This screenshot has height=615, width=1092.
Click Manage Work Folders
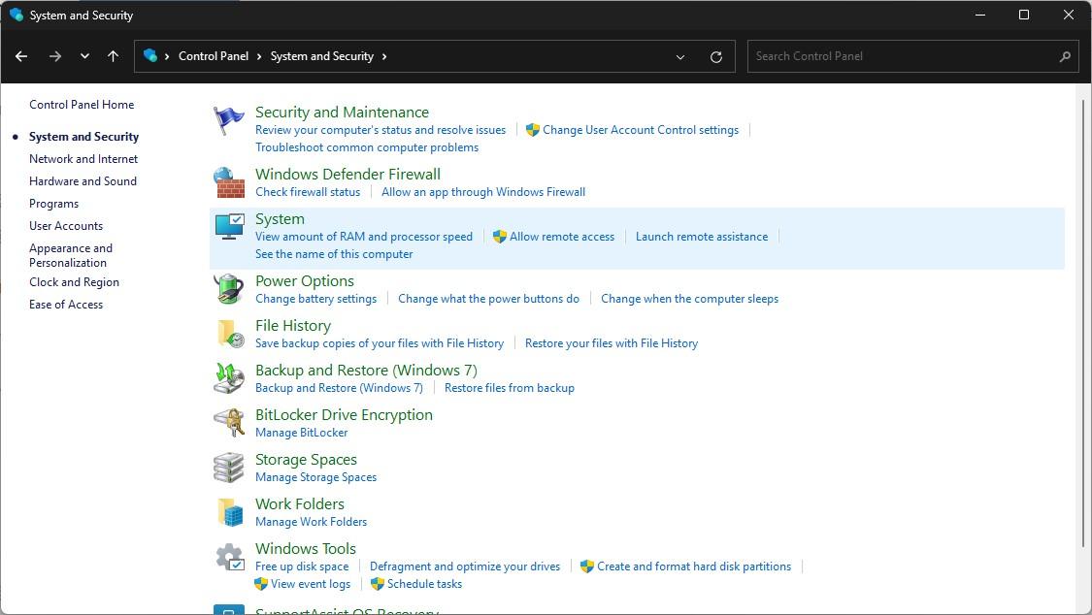click(311, 522)
